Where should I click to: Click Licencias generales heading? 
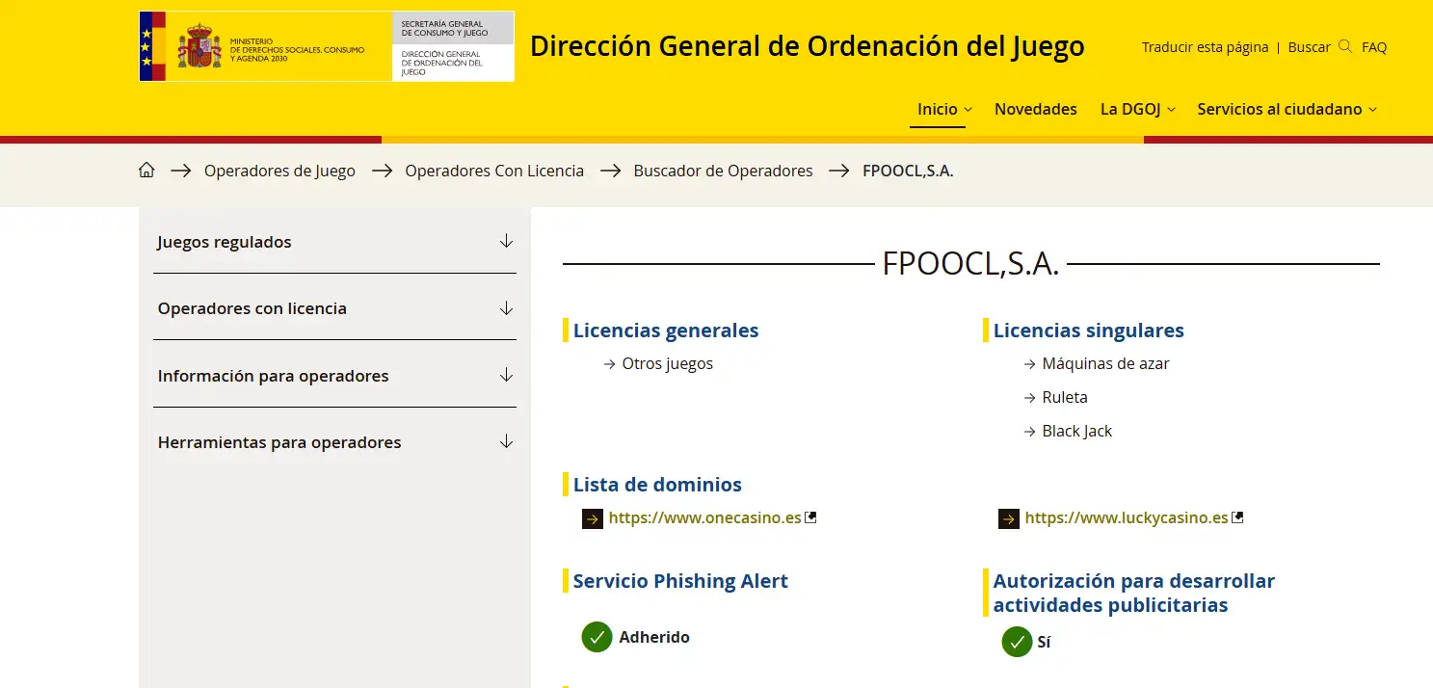[x=666, y=331]
